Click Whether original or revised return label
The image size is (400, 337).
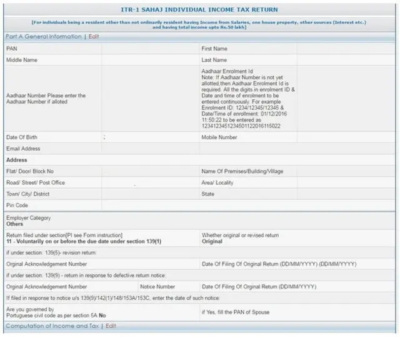[240, 235]
